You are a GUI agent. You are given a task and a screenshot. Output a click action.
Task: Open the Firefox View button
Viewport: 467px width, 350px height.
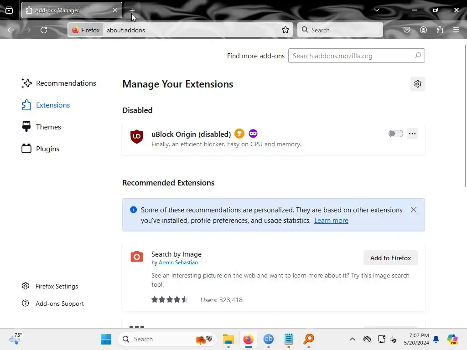point(9,10)
